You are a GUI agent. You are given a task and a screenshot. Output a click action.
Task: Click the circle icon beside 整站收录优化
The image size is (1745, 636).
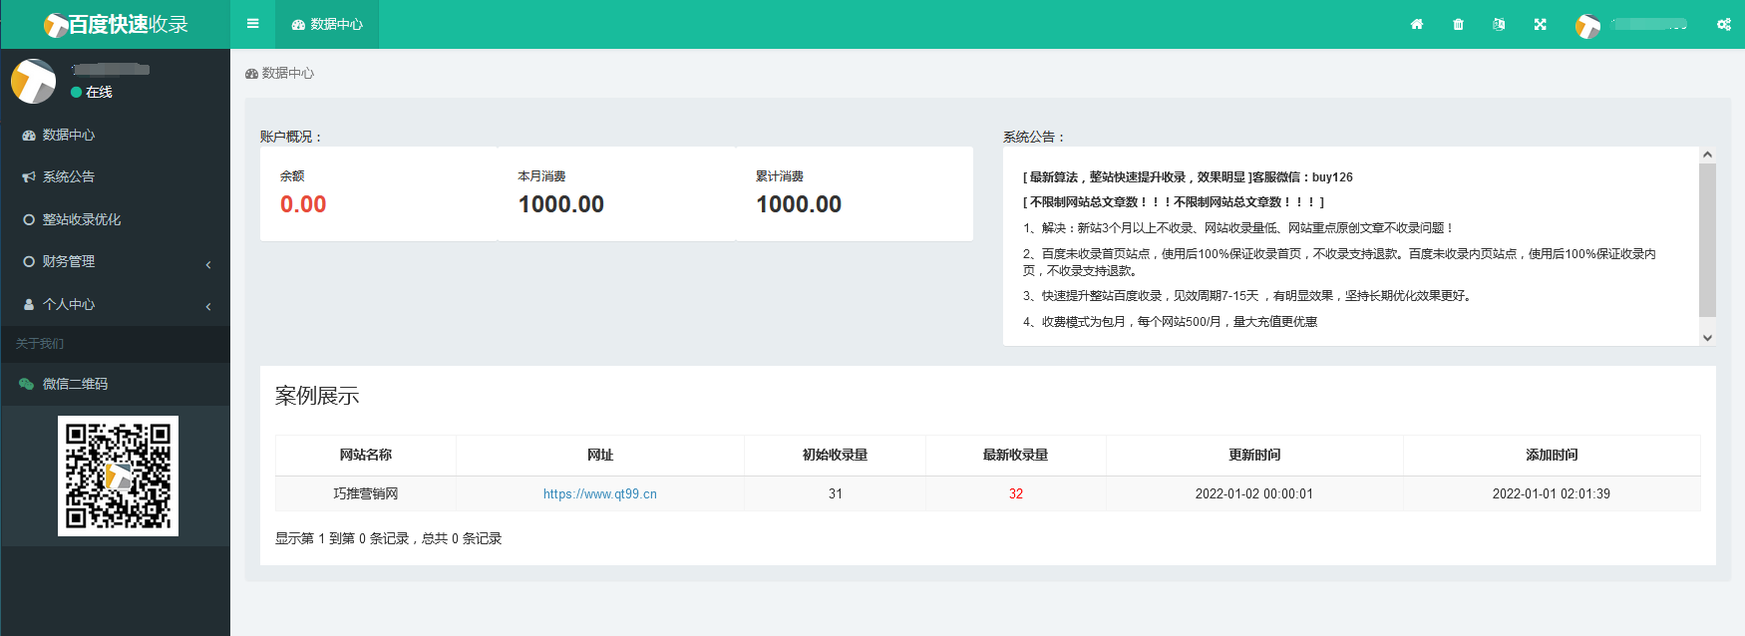[29, 219]
